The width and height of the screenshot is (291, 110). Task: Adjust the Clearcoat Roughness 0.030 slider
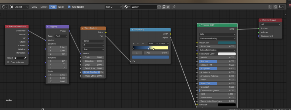tap(217, 90)
